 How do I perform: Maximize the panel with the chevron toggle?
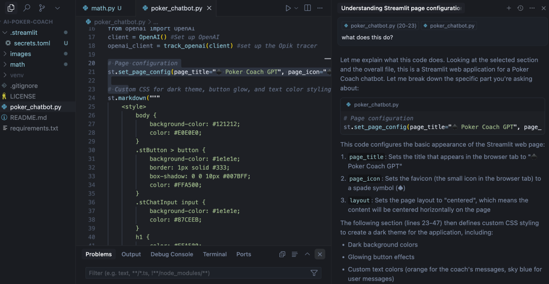coord(307,254)
